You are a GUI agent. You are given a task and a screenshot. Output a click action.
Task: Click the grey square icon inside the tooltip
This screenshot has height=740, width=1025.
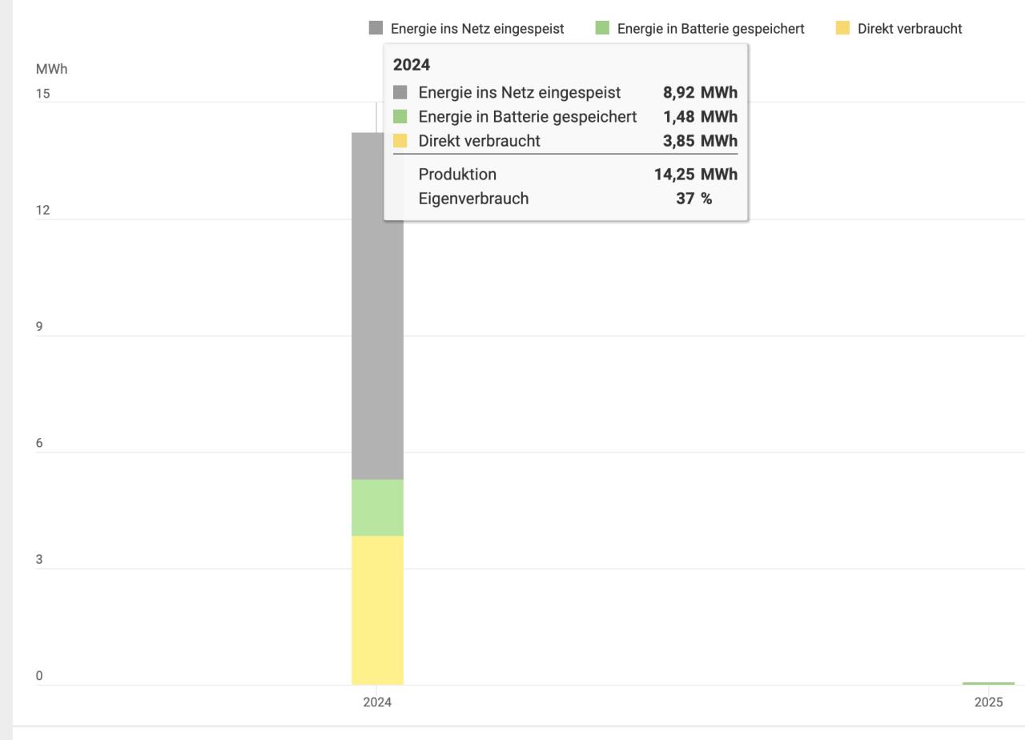click(x=400, y=93)
